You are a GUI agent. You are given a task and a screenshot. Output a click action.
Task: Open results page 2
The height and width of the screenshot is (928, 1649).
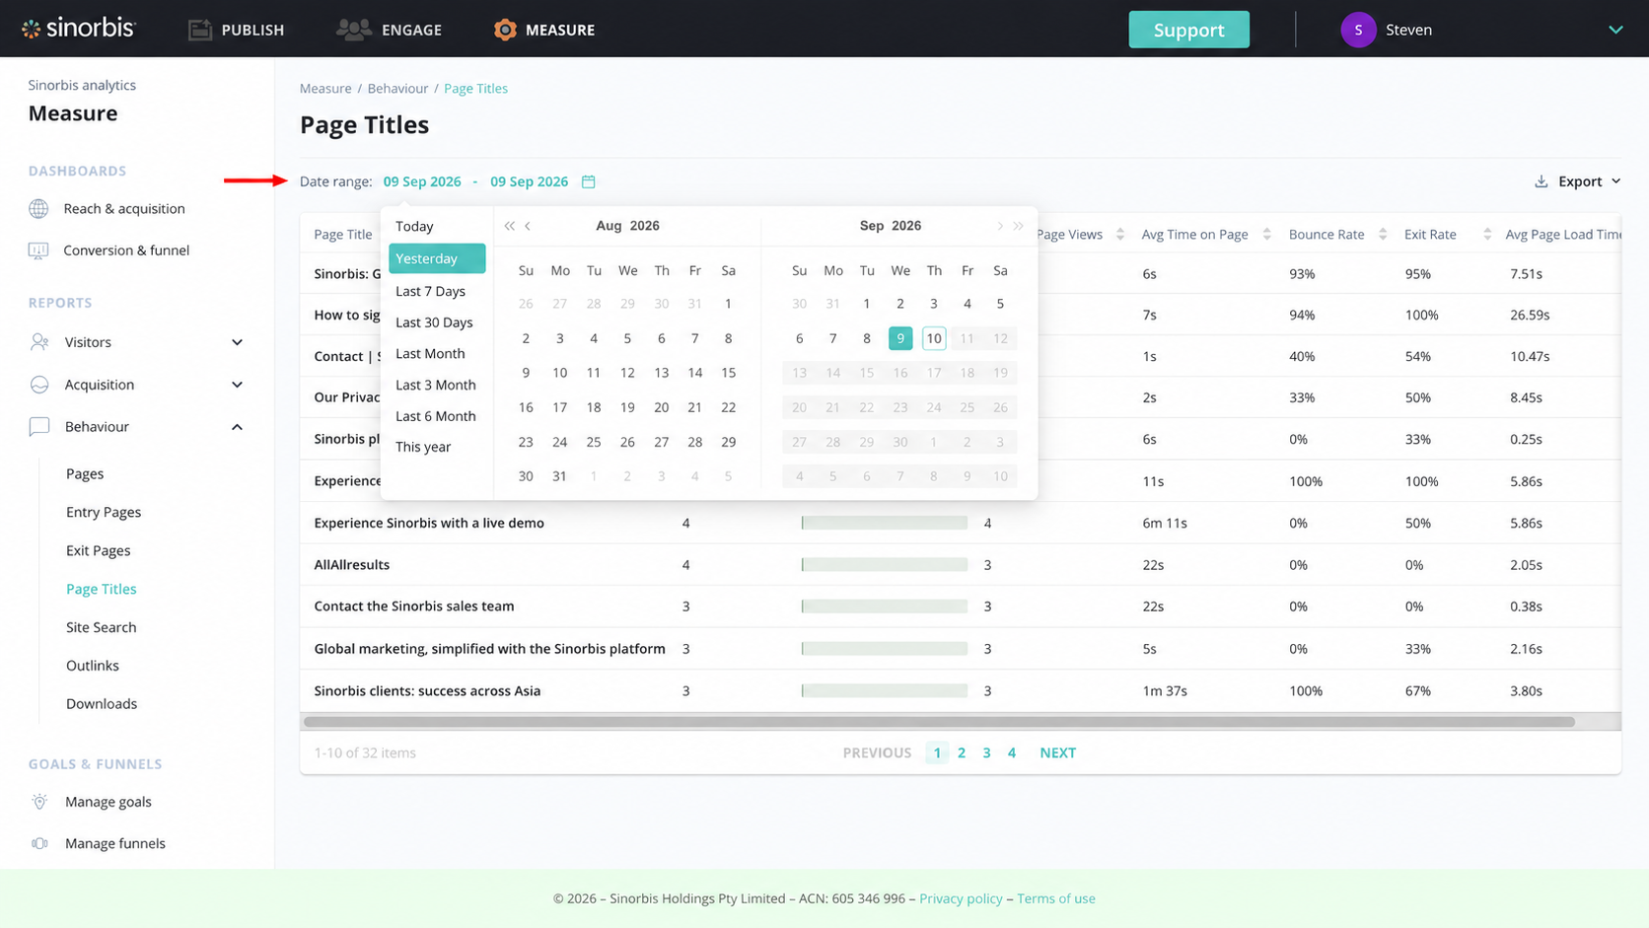tap(962, 752)
